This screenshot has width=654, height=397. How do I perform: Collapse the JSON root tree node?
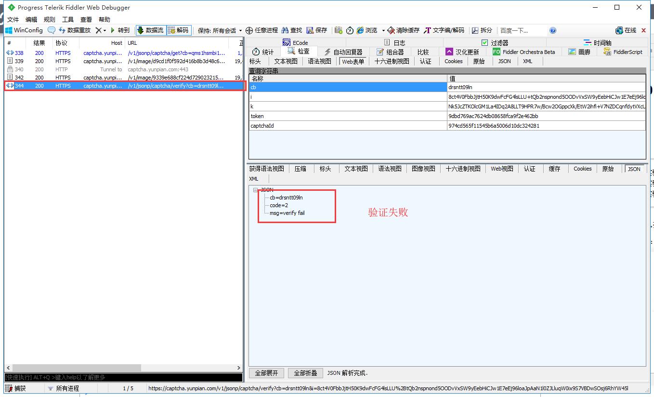click(255, 190)
